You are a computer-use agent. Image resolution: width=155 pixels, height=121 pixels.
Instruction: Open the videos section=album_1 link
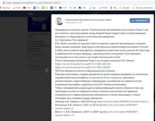tap(123, 101)
